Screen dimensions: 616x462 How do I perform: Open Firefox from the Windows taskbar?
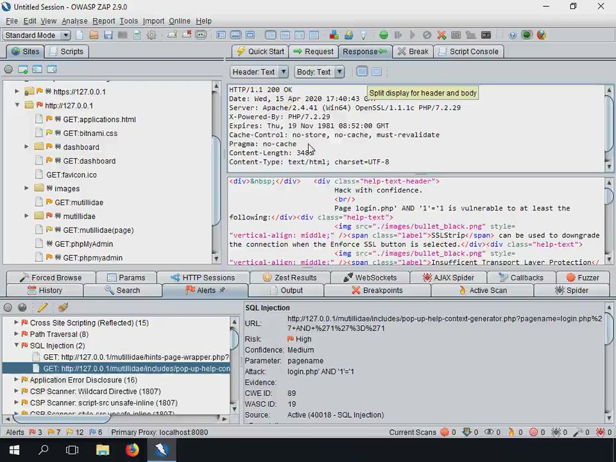click(132, 450)
